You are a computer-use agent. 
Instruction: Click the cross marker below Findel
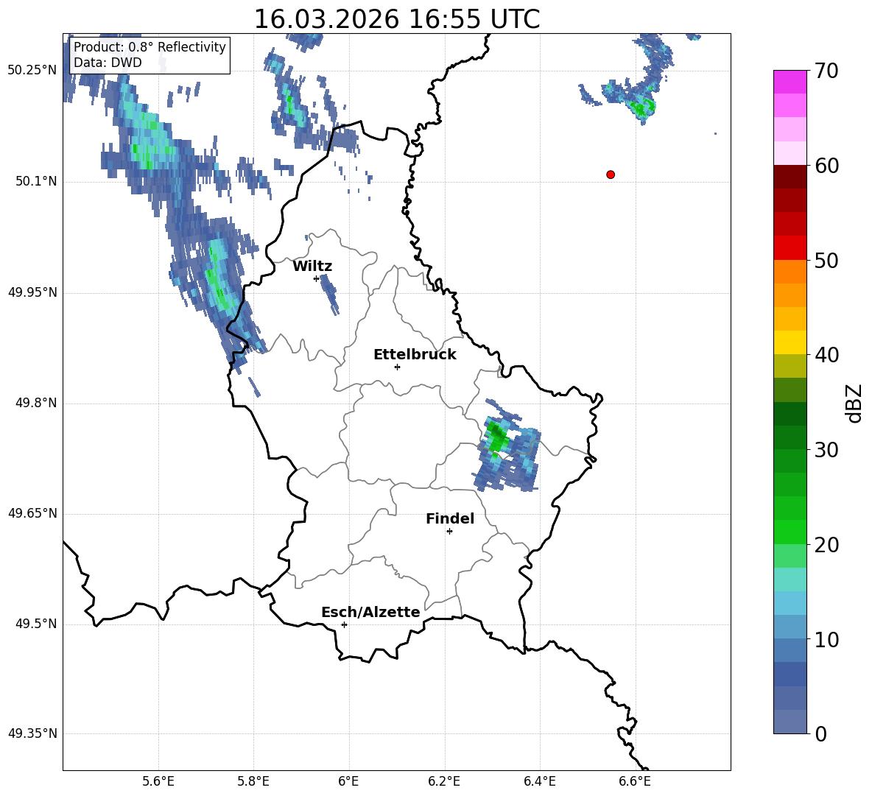[449, 532]
